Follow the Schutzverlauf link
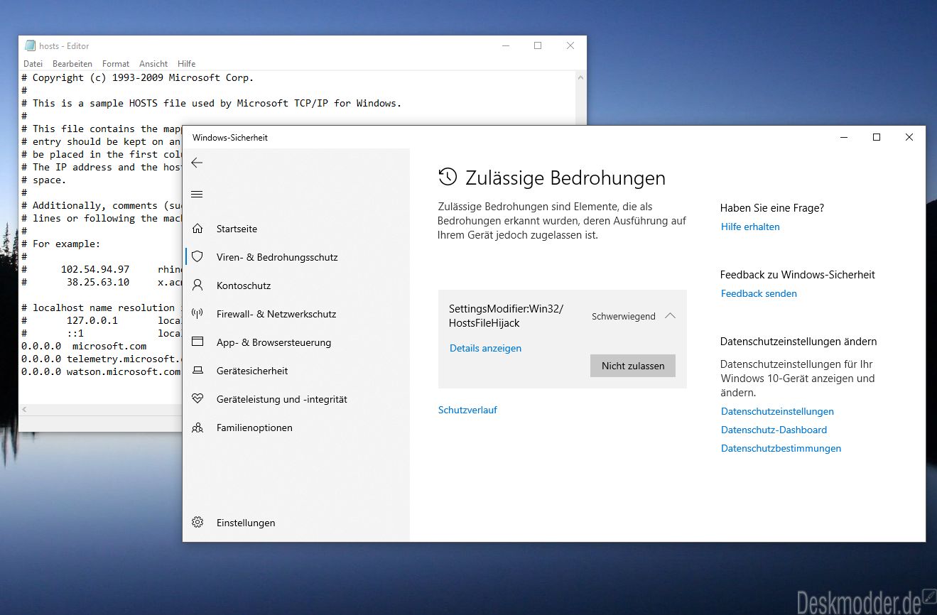 pos(467,410)
